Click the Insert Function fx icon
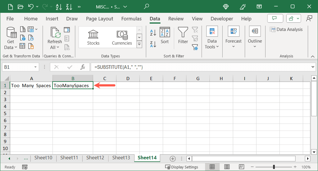The image size is (318, 171). coord(83,67)
